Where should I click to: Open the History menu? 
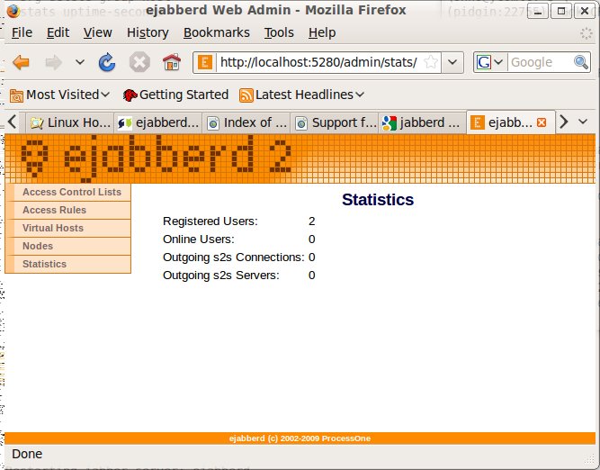(x=148, y=33)
